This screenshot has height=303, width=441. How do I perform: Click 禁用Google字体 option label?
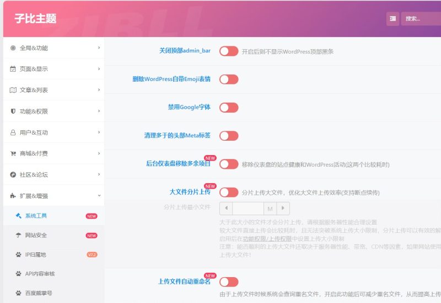[x=189, y=107]
